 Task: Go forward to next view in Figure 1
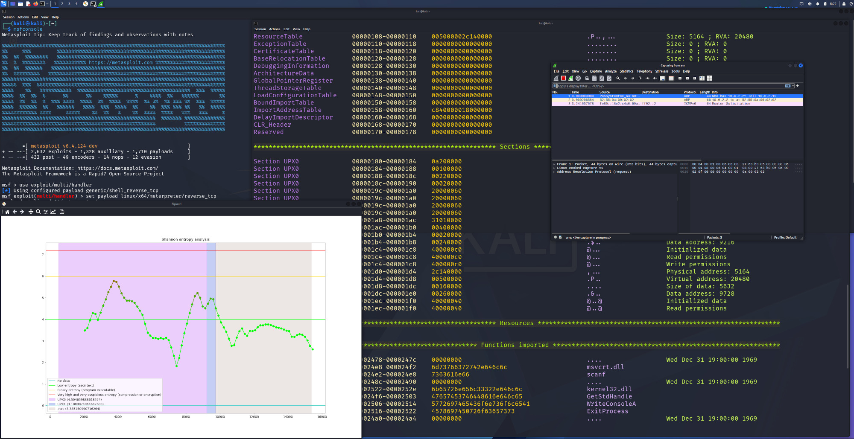coord(22,212)
